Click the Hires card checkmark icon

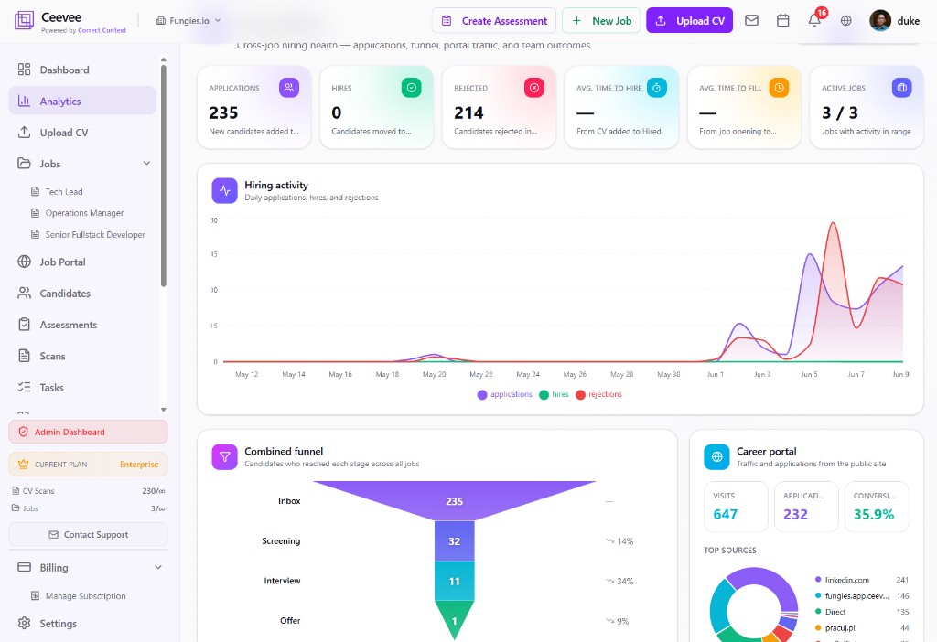click(412, 88)
